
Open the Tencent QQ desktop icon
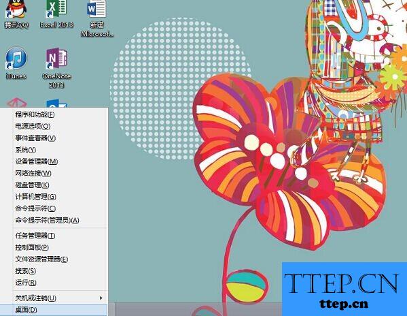(16, 14)
